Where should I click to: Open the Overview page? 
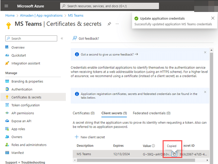(x=18, y=47)
